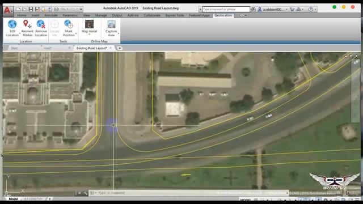Open the AutoCAD application menu button
This screenshot has width=363, height=204.
click(x=7, y=11)
